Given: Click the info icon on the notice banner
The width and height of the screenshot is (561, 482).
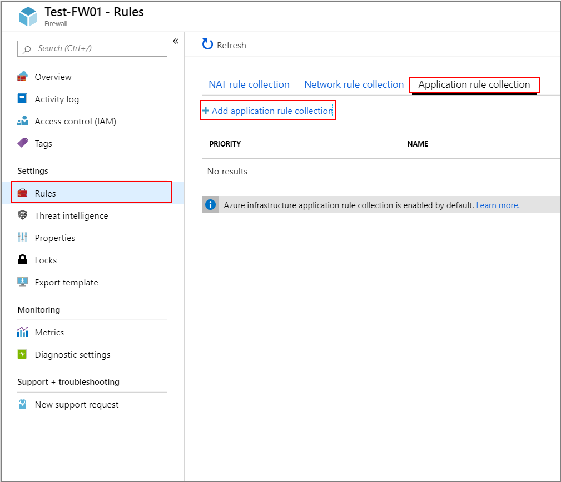Looking at the screenshot, I should tap(210, 205).
